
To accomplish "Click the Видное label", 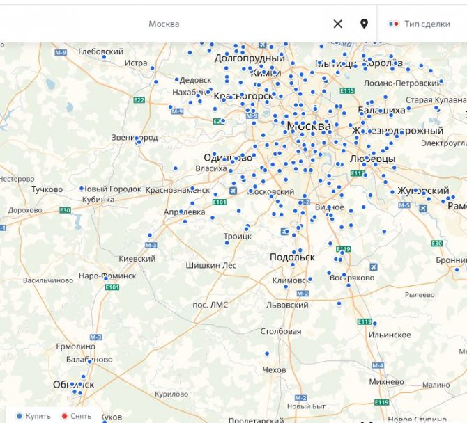I will tap(330, 207).
